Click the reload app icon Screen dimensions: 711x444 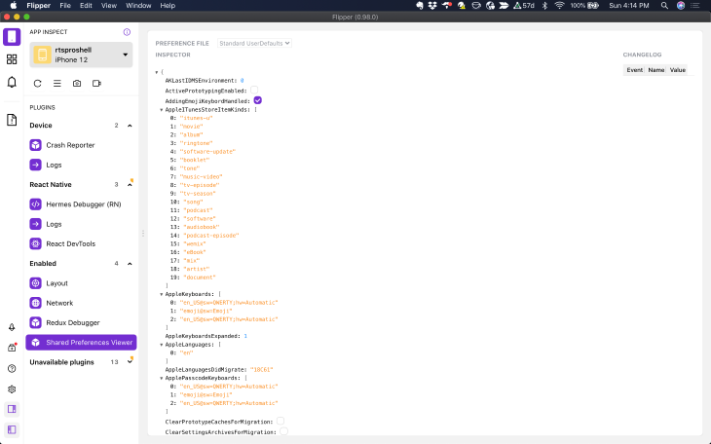tap(38, 84)
